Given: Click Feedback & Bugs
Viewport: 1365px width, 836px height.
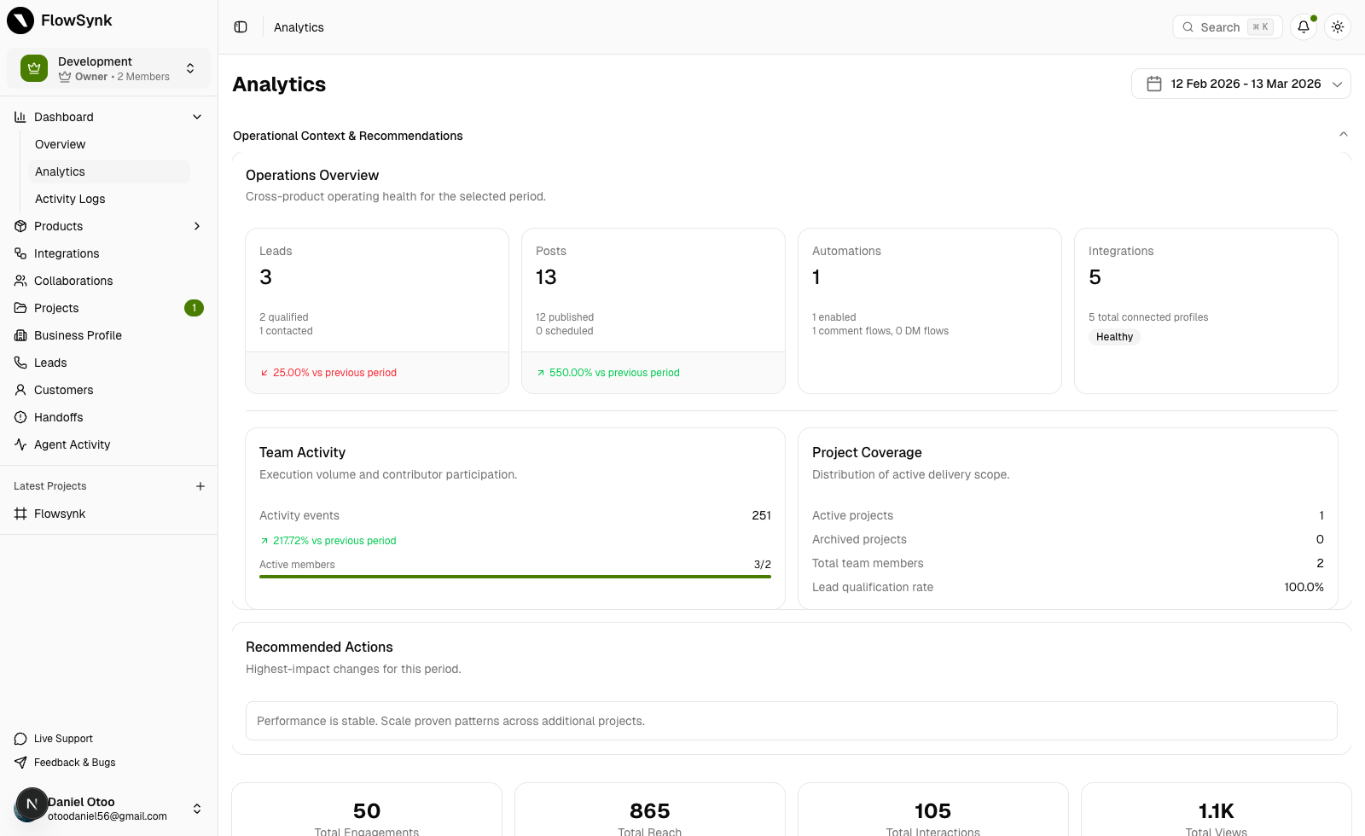Looking at the screenshot, I should pos(74,763).
